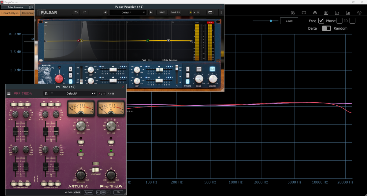Screen dimensions: 367x196
Task: Open the Pre TridA Default* preset name
Action: [72, 93]
